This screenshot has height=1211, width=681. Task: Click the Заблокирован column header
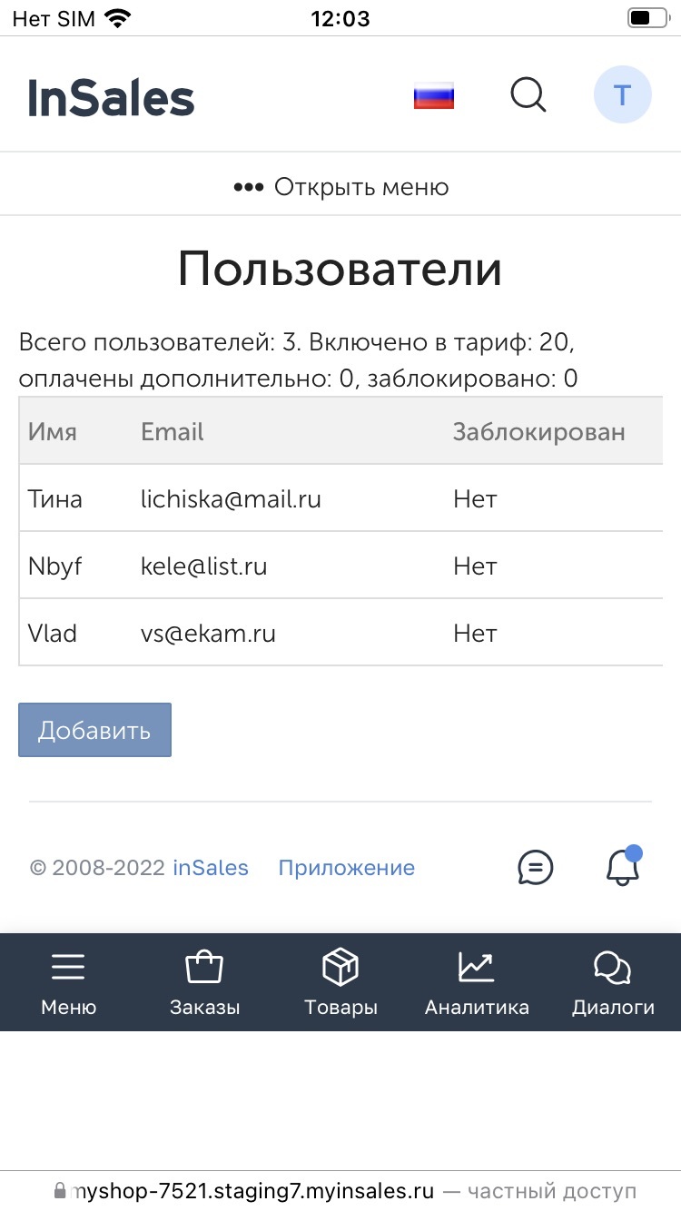pos(538,431)
